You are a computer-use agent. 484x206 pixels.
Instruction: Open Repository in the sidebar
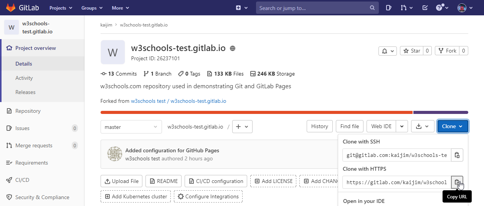(28, 111)
